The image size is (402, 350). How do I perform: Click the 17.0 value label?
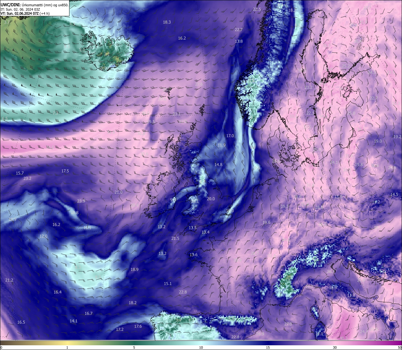tap(230, 136)
